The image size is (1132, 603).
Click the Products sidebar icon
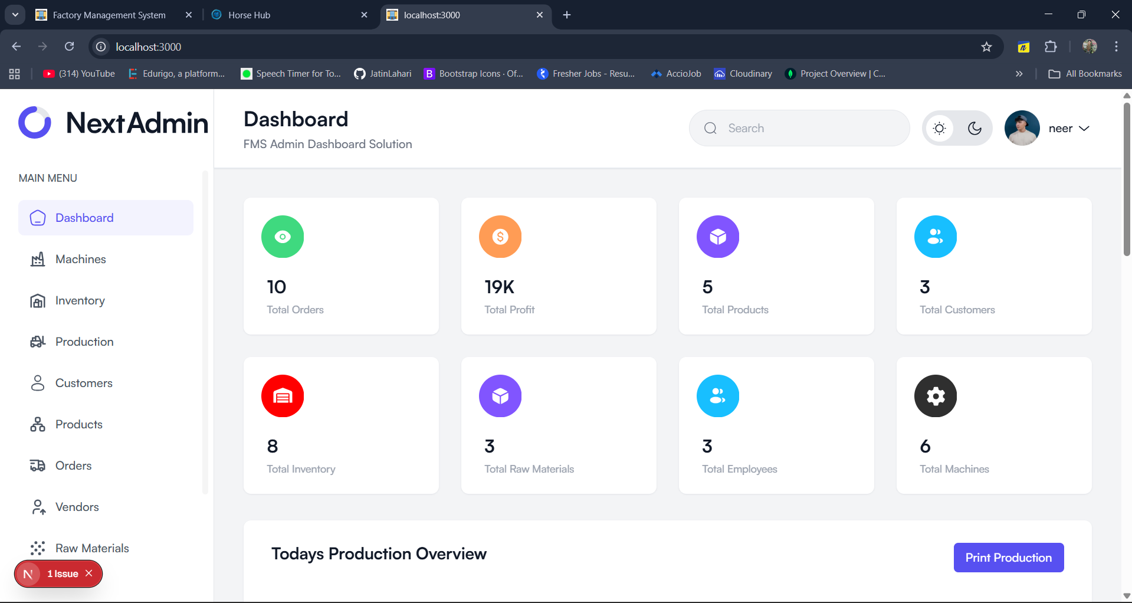click(x=38, y=424)
